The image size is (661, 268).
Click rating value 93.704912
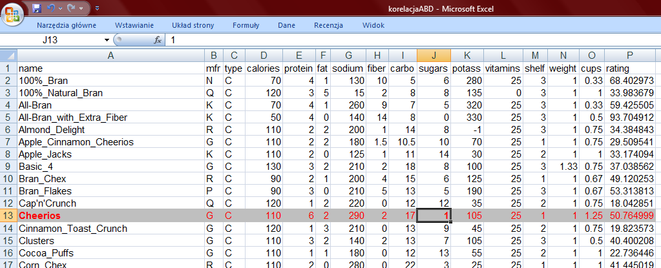630,117
